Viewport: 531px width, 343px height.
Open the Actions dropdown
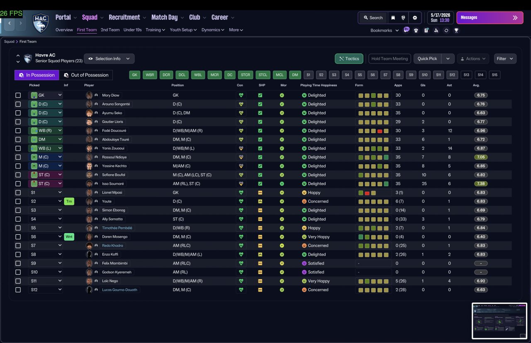(x=473, y=58)
